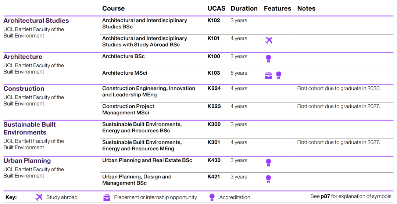Click the Urban Planning subject heading

point(27,161)
